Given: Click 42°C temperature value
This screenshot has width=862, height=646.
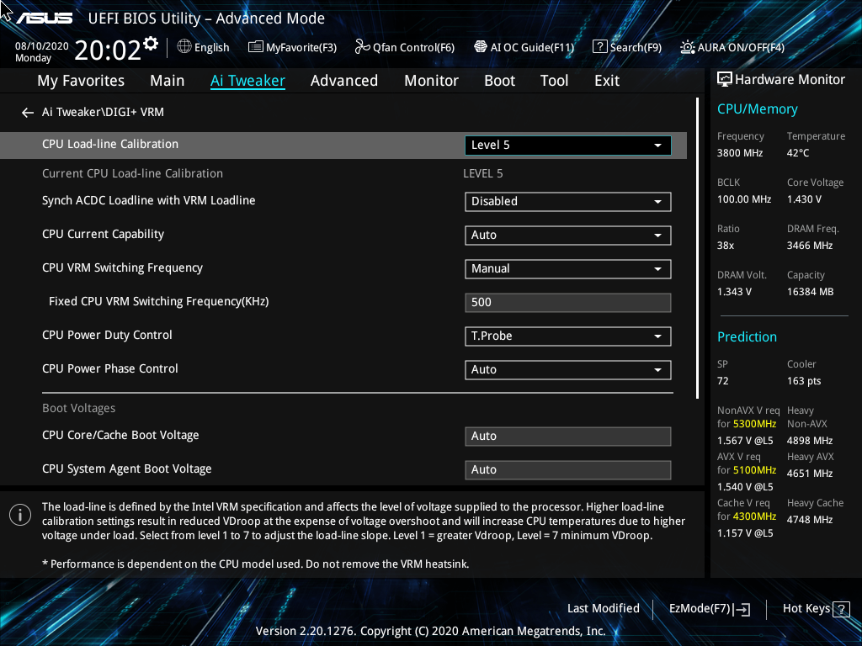Looking at the screenshot, I should coord(798,153).
